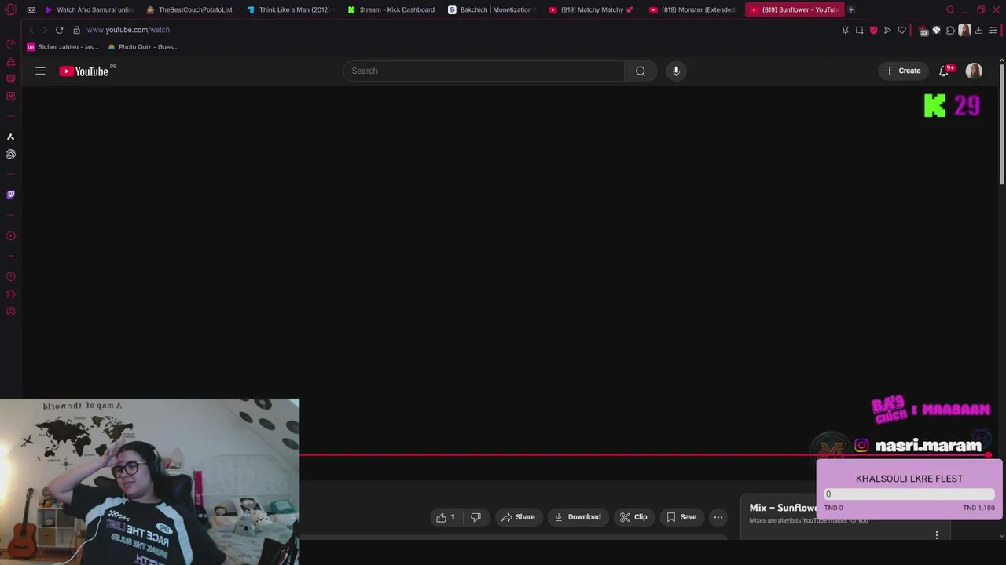Open browser downloads icon
This screenshot has width=1006, height=565.
click(978, 30)
